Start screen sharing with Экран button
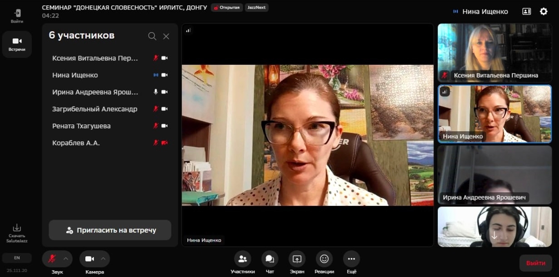 click(x=297, y=259)
